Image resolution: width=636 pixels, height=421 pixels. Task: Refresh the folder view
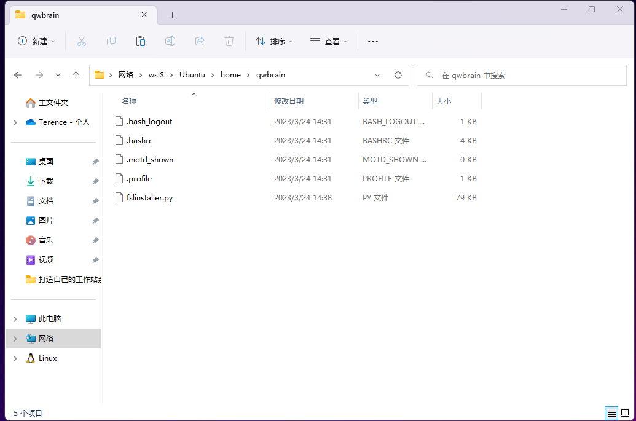click(x=398, y=74)
